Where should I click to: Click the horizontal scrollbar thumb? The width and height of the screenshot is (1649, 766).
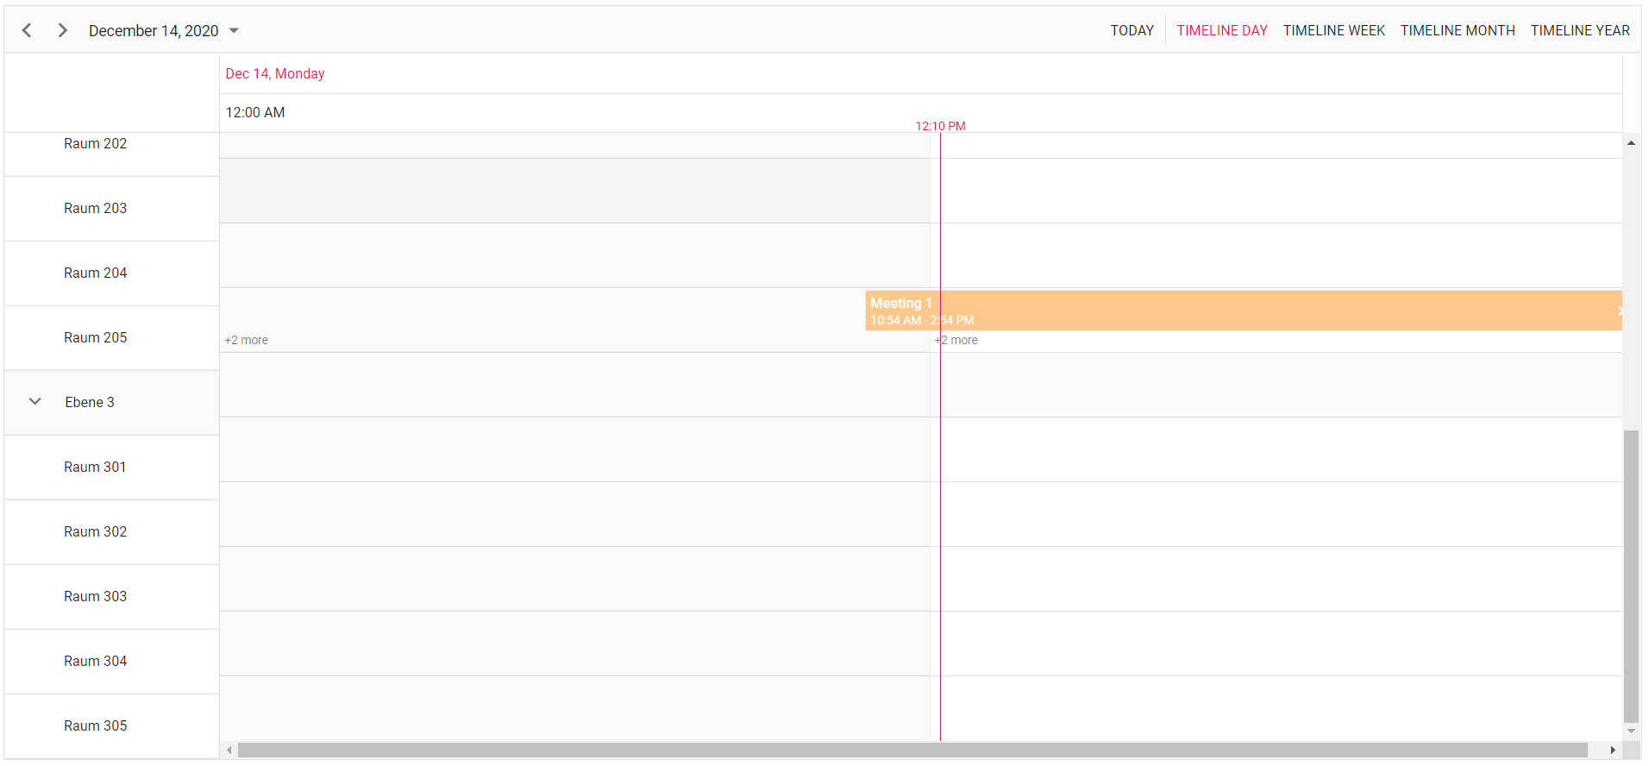point(912,750)
